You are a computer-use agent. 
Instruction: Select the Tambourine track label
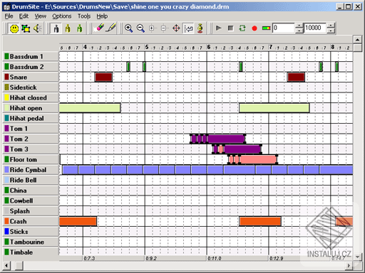(31, 242)
